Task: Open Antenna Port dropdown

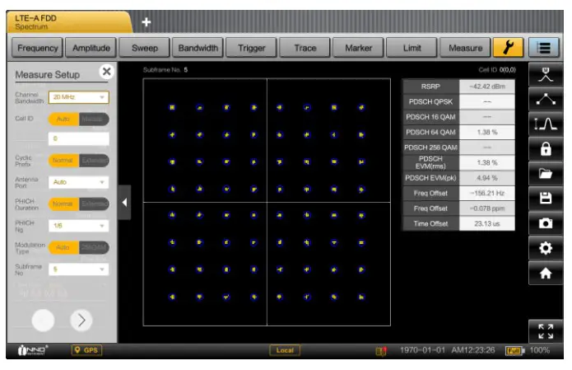Action: [79, 182]
